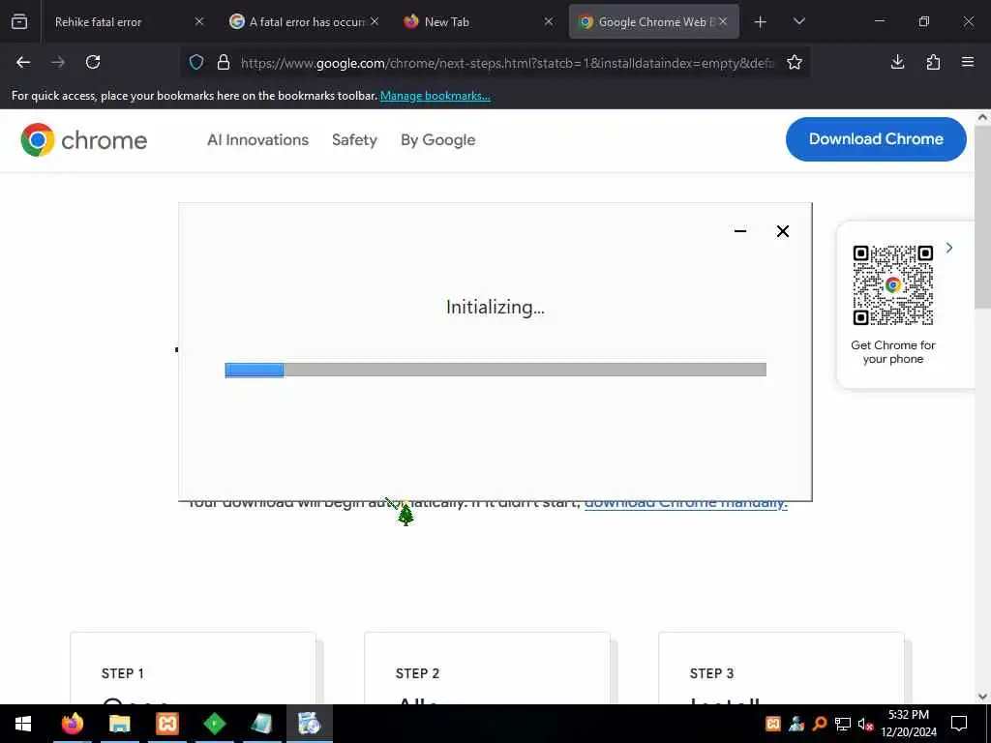The image size is (991, 743).
Task: Open the Firefox View icon in tab bar
Action: pyautogui.click(x=19, y=21)
